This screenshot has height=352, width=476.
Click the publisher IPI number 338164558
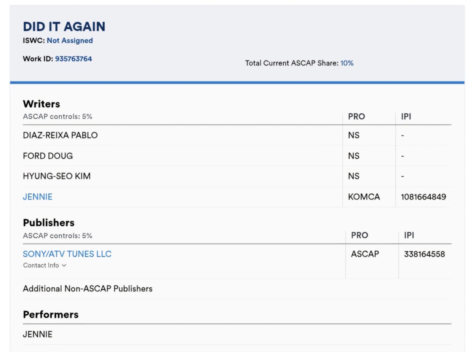(x=424, y=254)
